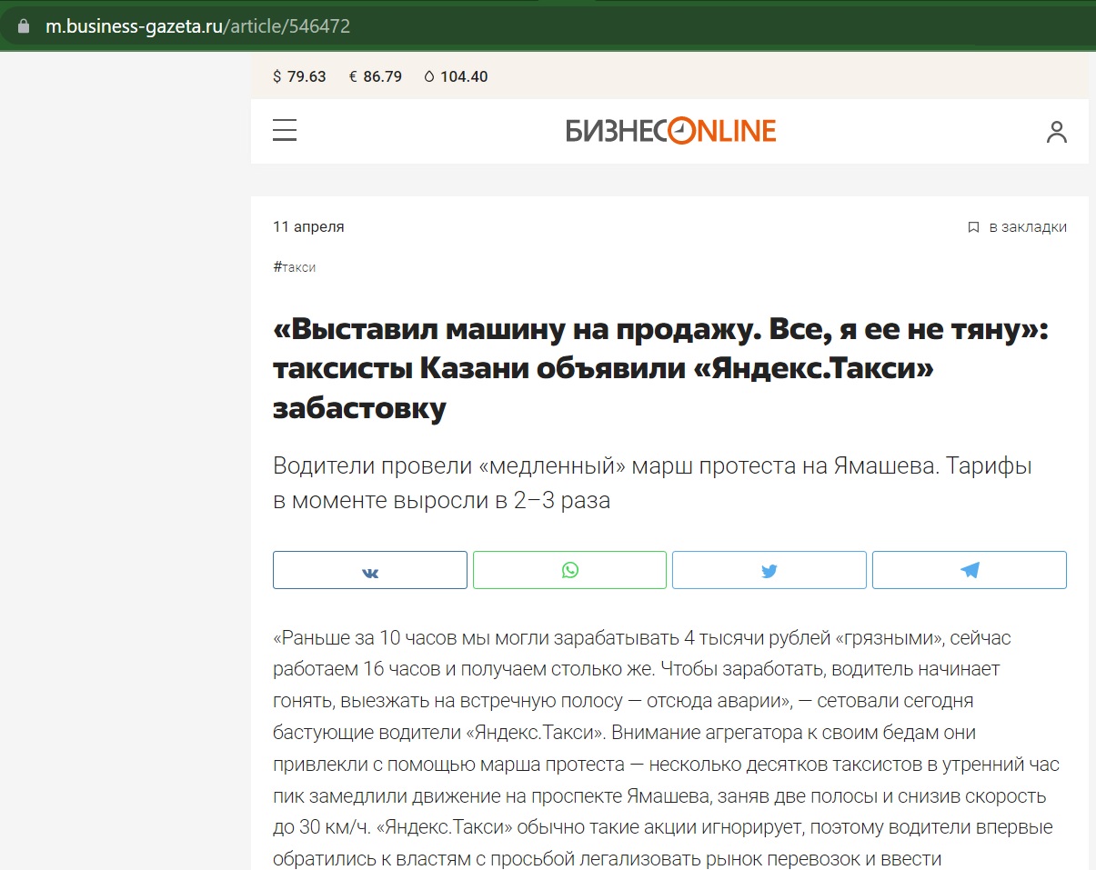Click the bookmark flag icon
The width and height of the screenshot is (1096, 870).
pyautogui.click(x=973, y=227)
